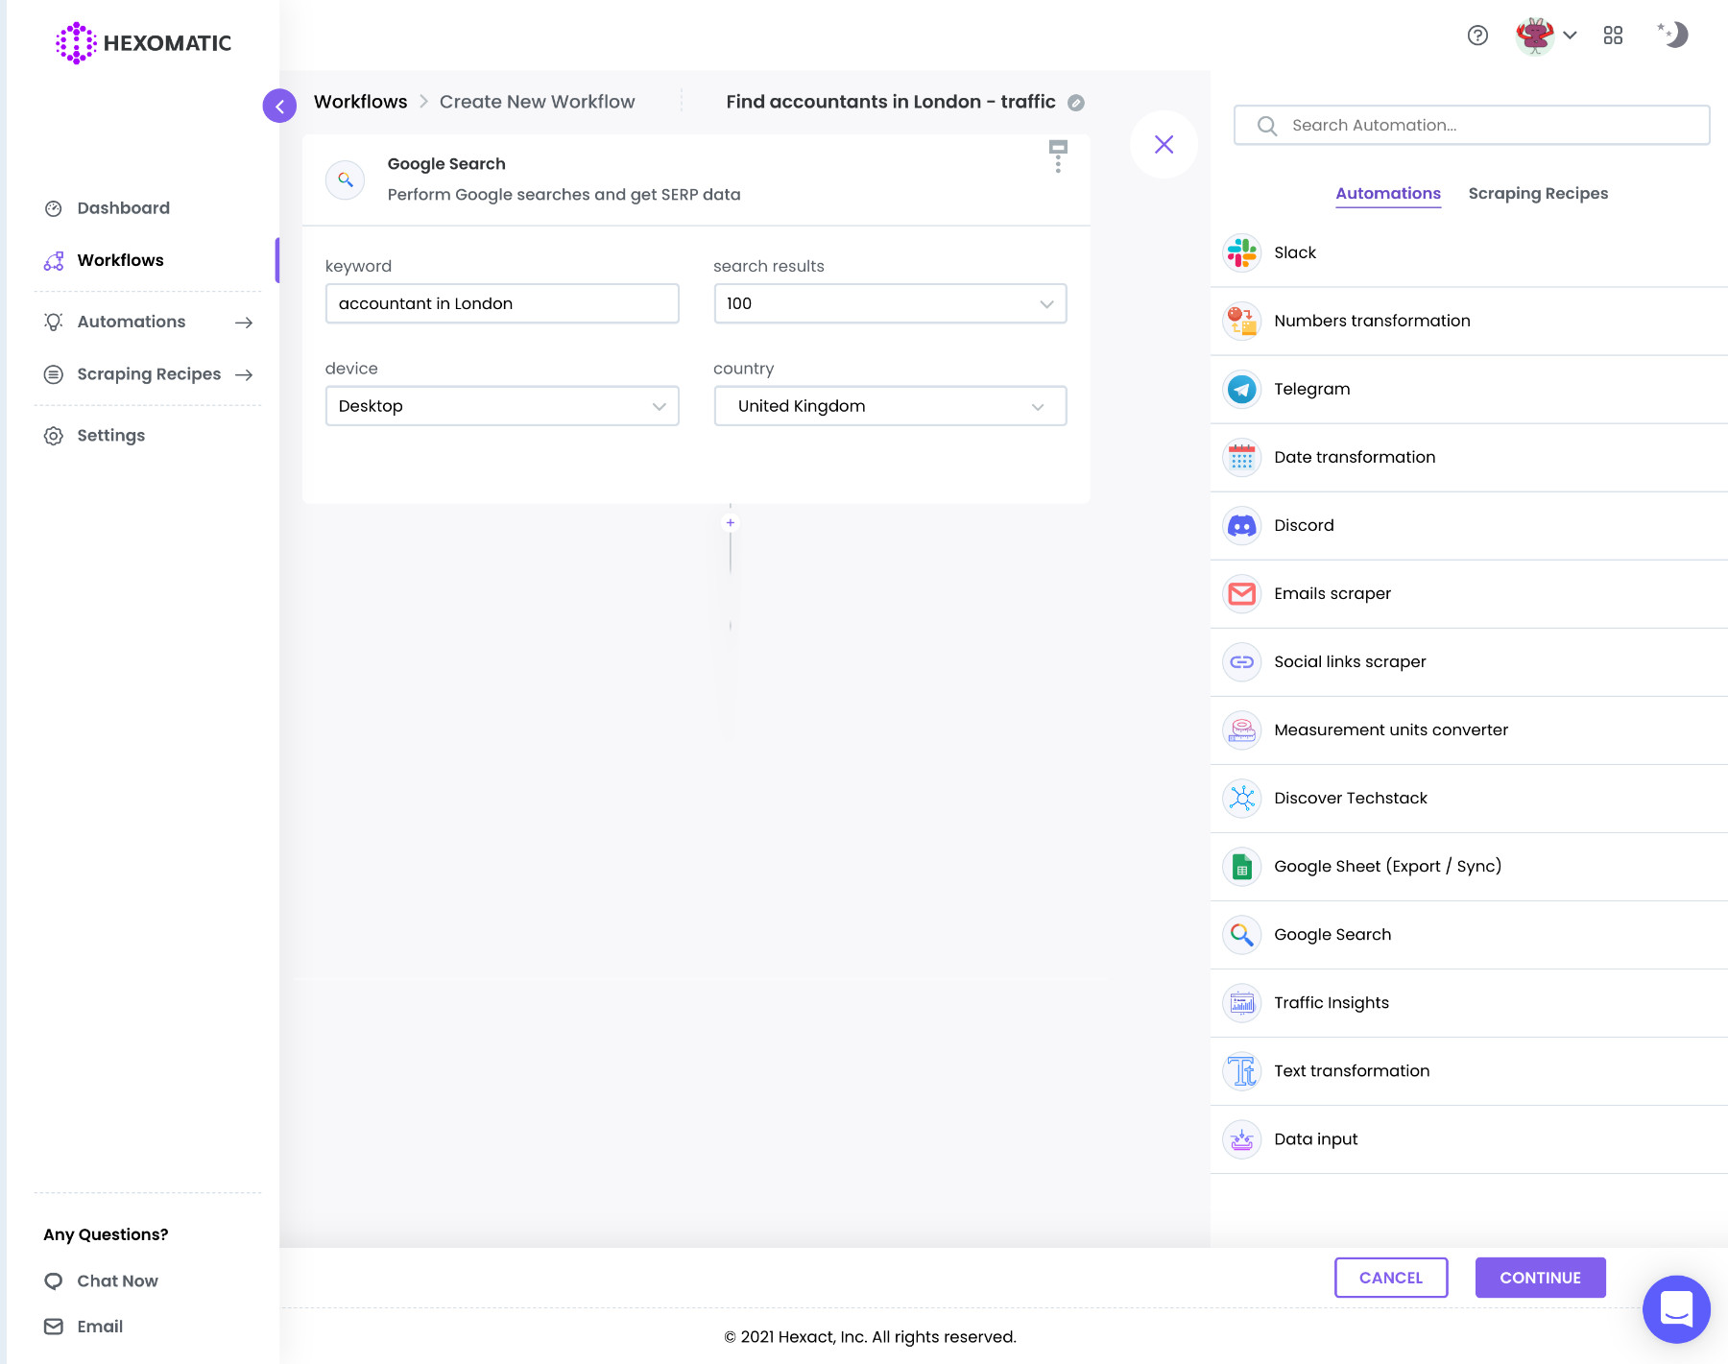The image size is (1728, 1364).
Task: Open the country dropdown showing United Kingdom
Action: [x=890, y=406]
